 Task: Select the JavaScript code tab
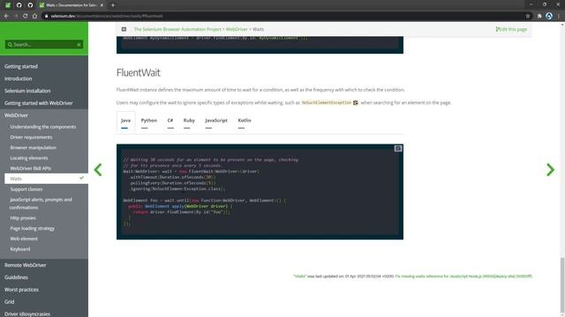point(216,121)
